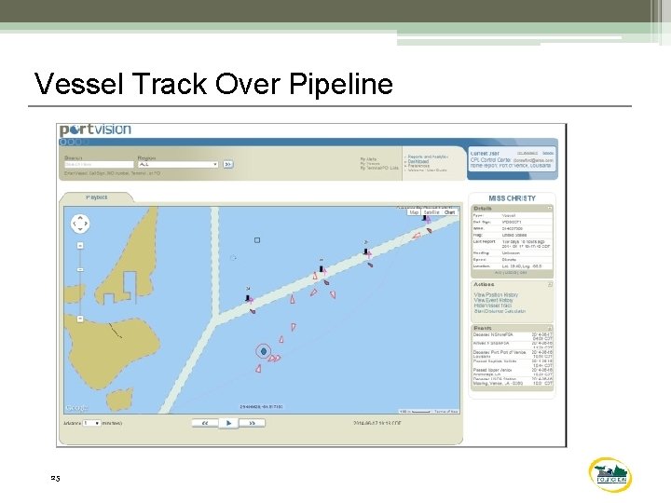The width and height of the screenshot is (671, 503).
Task: Click the Departed Port of Venice event row
Action: [513, 354]
